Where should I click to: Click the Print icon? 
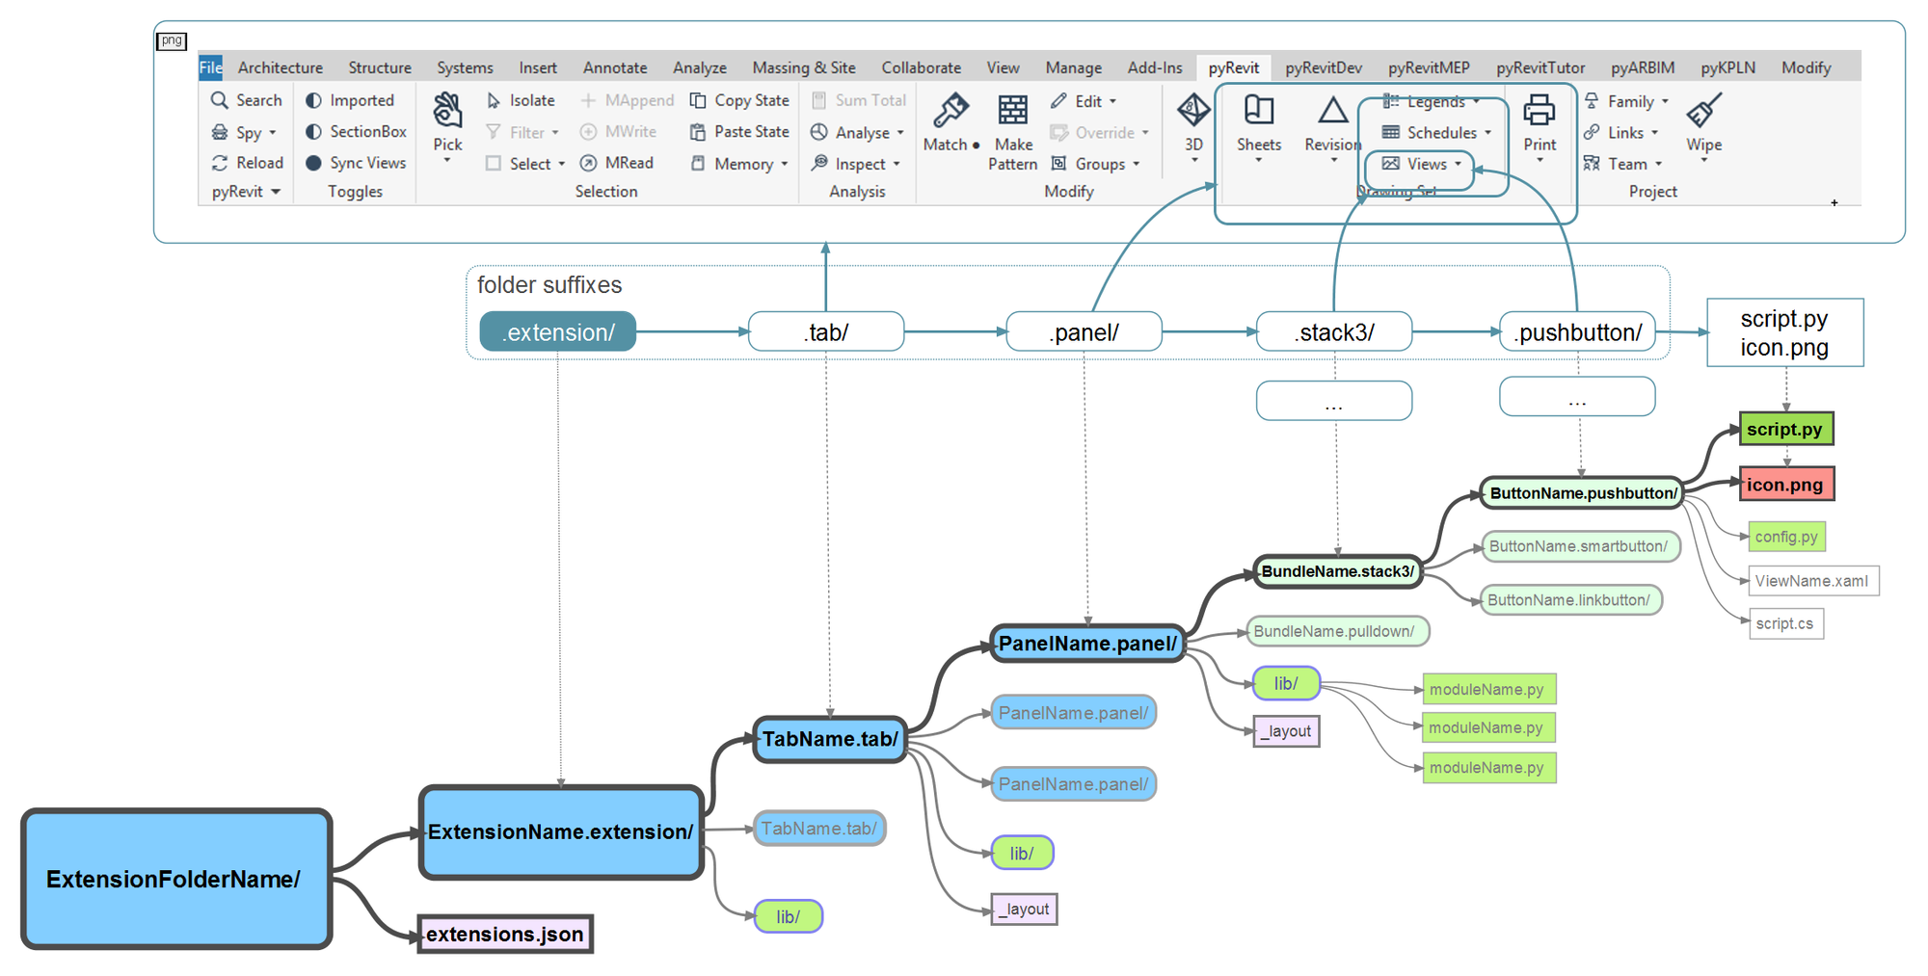click(1539, 112)
